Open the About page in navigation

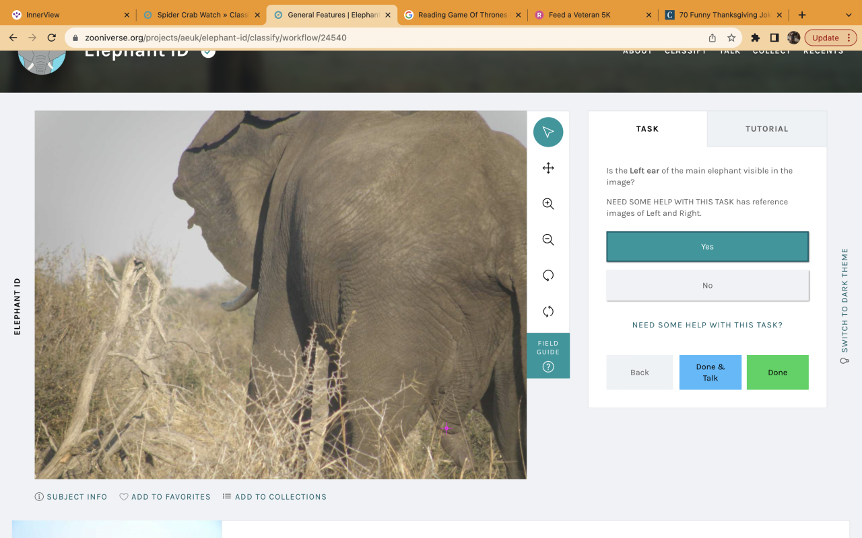point(637,52)
